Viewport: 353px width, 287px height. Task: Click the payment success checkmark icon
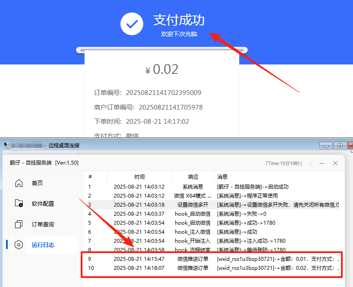[132, 24]
